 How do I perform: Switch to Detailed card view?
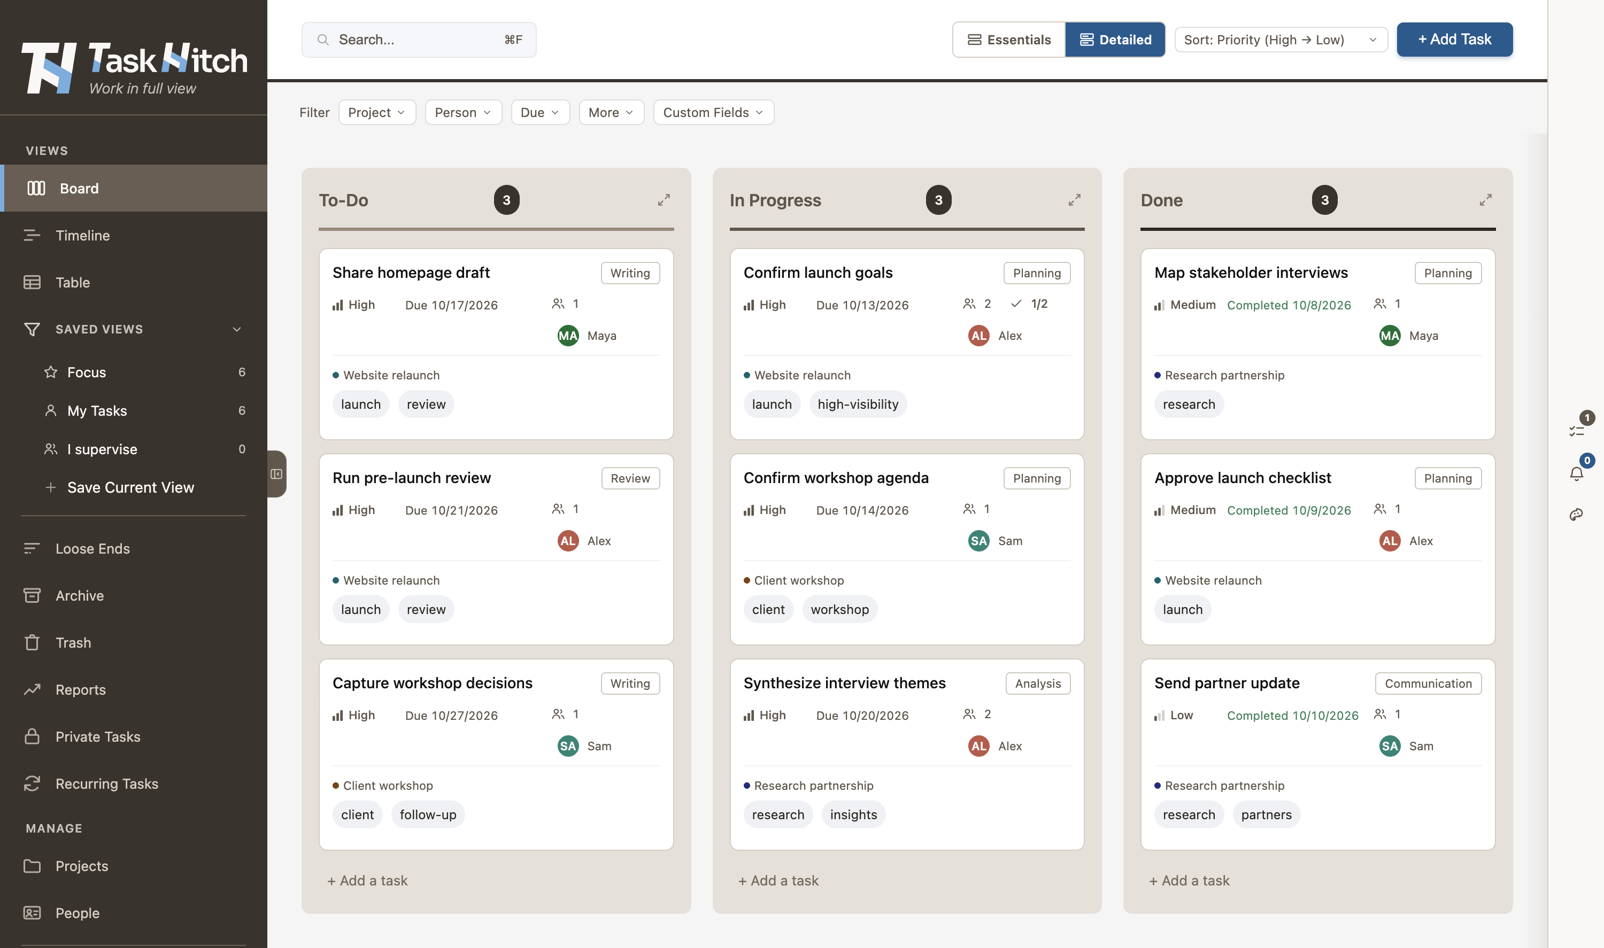[1115, 40]
